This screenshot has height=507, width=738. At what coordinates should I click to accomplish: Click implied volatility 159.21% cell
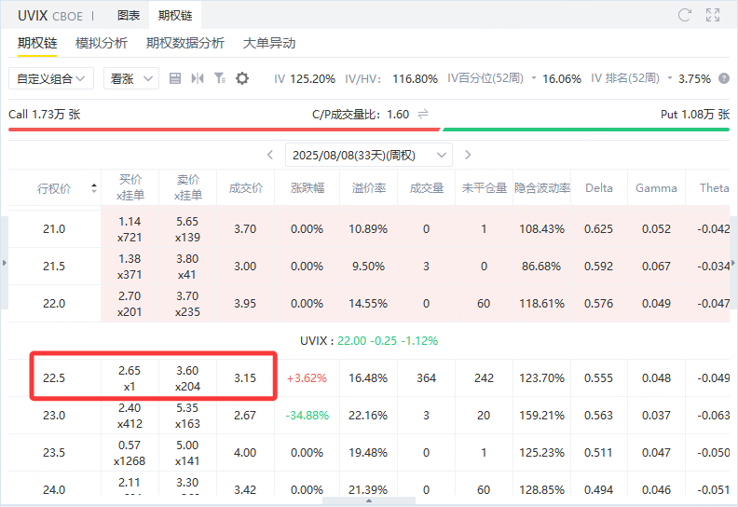[x=541, y=416]
